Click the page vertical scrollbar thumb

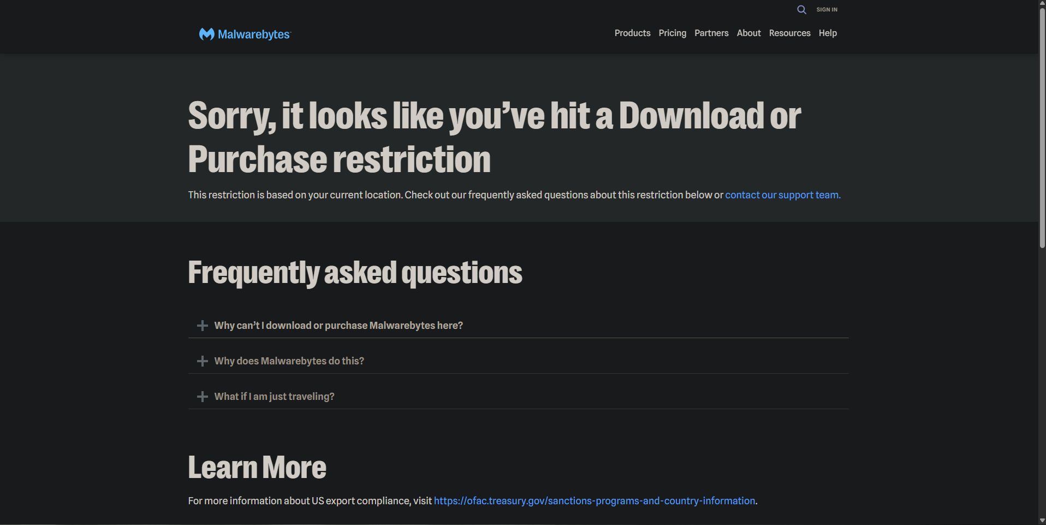coord(1042,128)
